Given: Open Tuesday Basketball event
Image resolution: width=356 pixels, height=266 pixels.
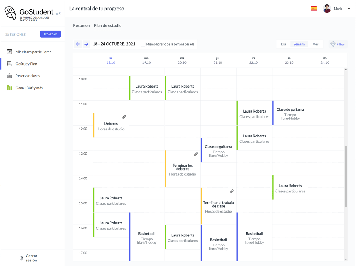Looking at the screenshot, I should click(x=147, y=237).
